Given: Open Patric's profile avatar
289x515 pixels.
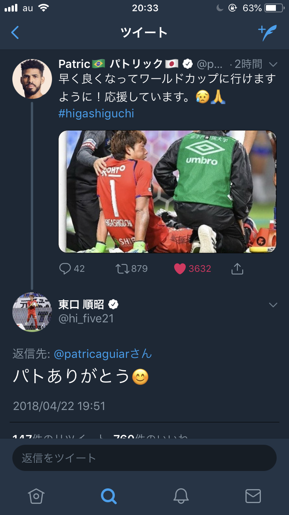Looking at the screenshot, I should click(x=32, y=79).
